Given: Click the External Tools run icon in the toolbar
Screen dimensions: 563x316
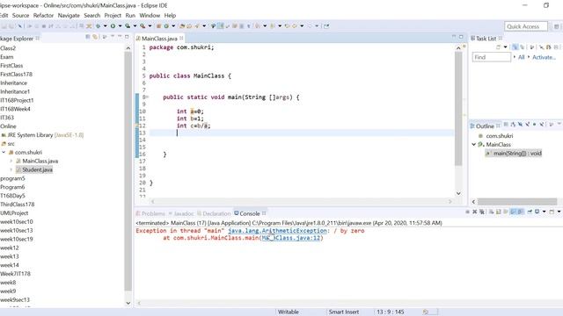Looking at the screenshot, I should click(x=143, y=25).
